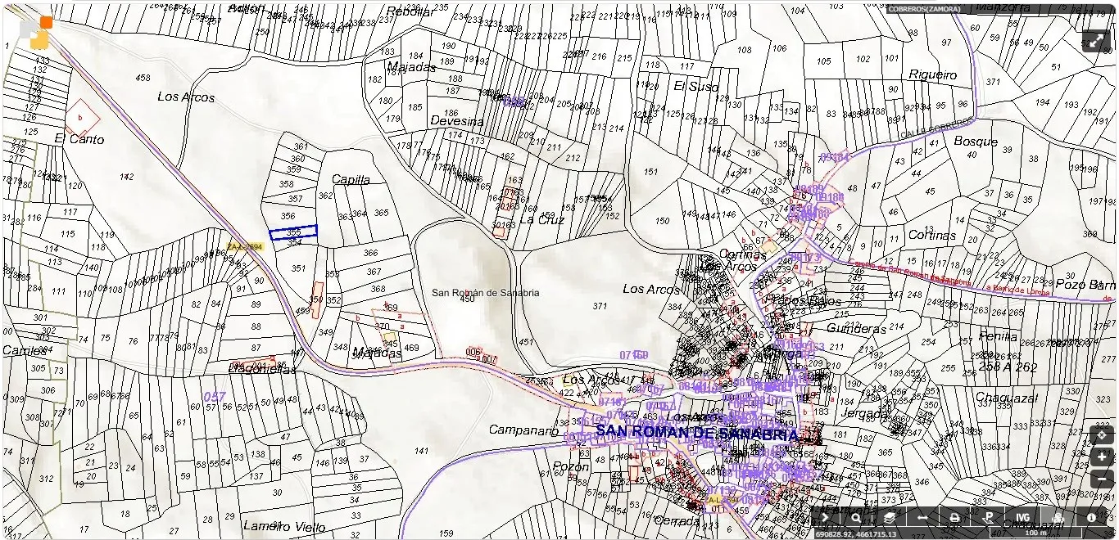Select parcel 368 right of Capilla area
The image size is (1119, 540).
(x=377, y=289)
